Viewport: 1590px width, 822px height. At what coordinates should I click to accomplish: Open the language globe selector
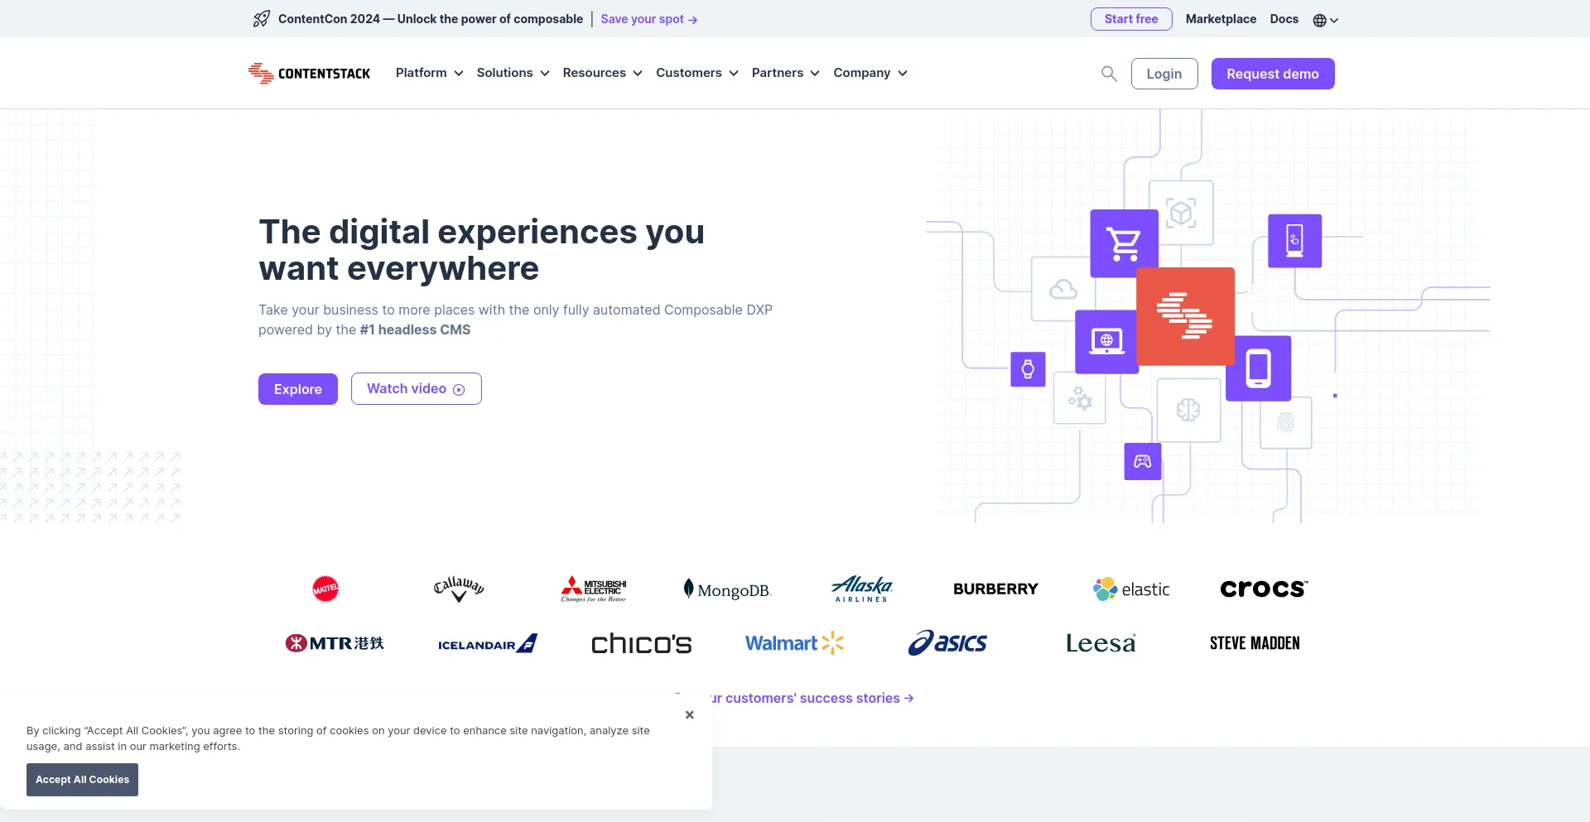pyautogui.click(x=1325, y=20)
